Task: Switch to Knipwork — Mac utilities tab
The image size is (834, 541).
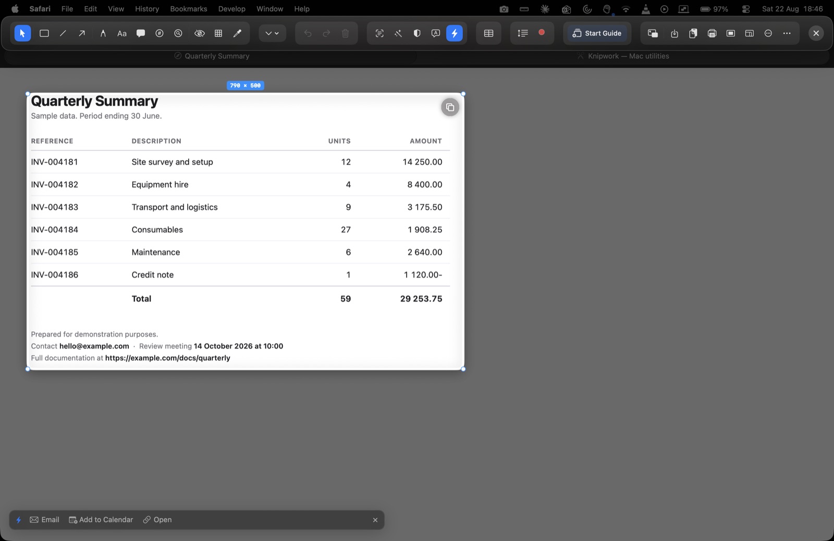Action: [623, 56]
